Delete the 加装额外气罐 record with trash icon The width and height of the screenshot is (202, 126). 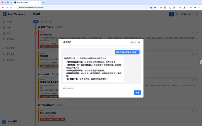click(x=197, y=32)
